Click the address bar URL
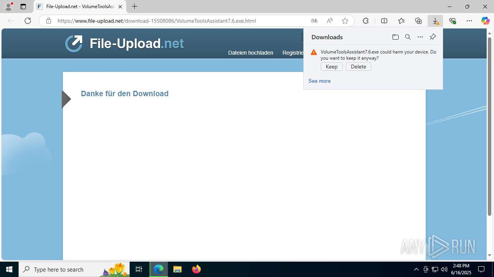 click(x=157, y=21)
